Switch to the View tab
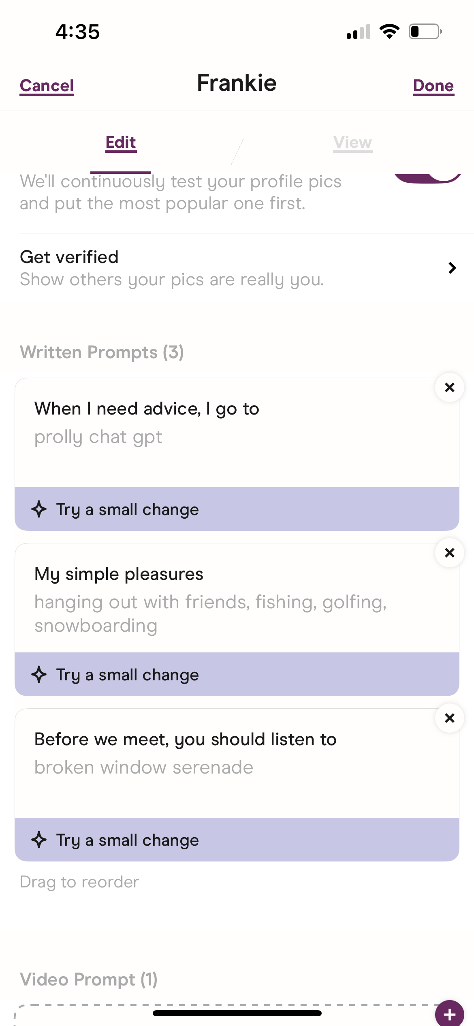This screenshot has width=474, height=1026. coord(353,143)
